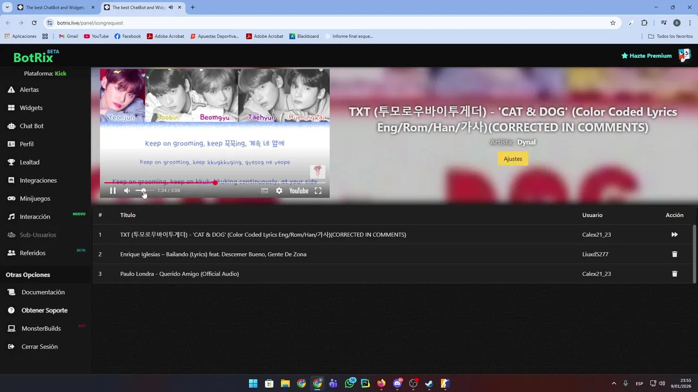Open the Windows Start menu
This screenshot has height=392, width=698.
point(253,383)
